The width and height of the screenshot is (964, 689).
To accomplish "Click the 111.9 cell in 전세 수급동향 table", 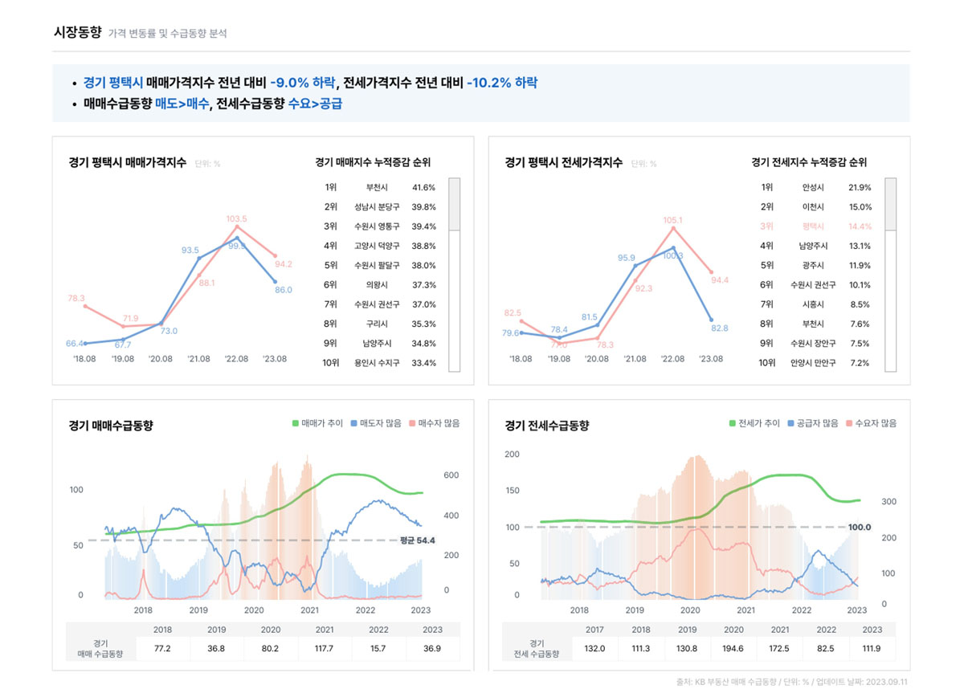I will [x=872, y=648].
